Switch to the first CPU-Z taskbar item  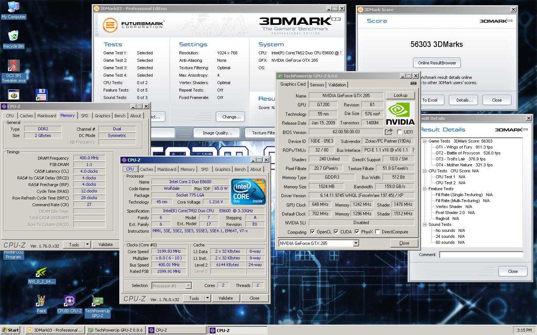tap(176, 330)
